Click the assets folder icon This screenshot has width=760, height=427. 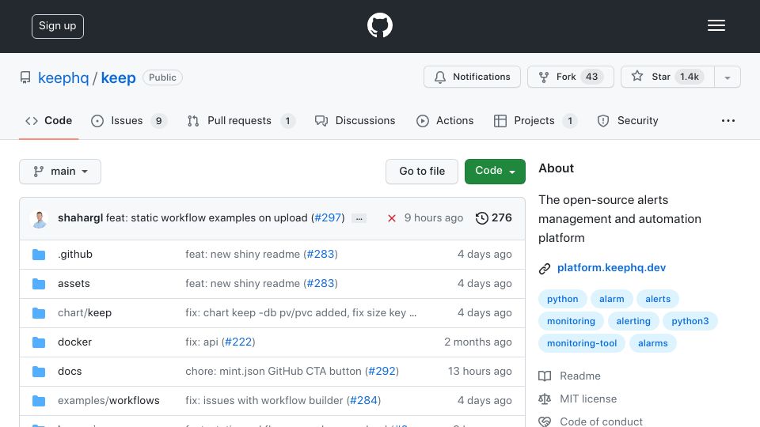click(39, 284)
